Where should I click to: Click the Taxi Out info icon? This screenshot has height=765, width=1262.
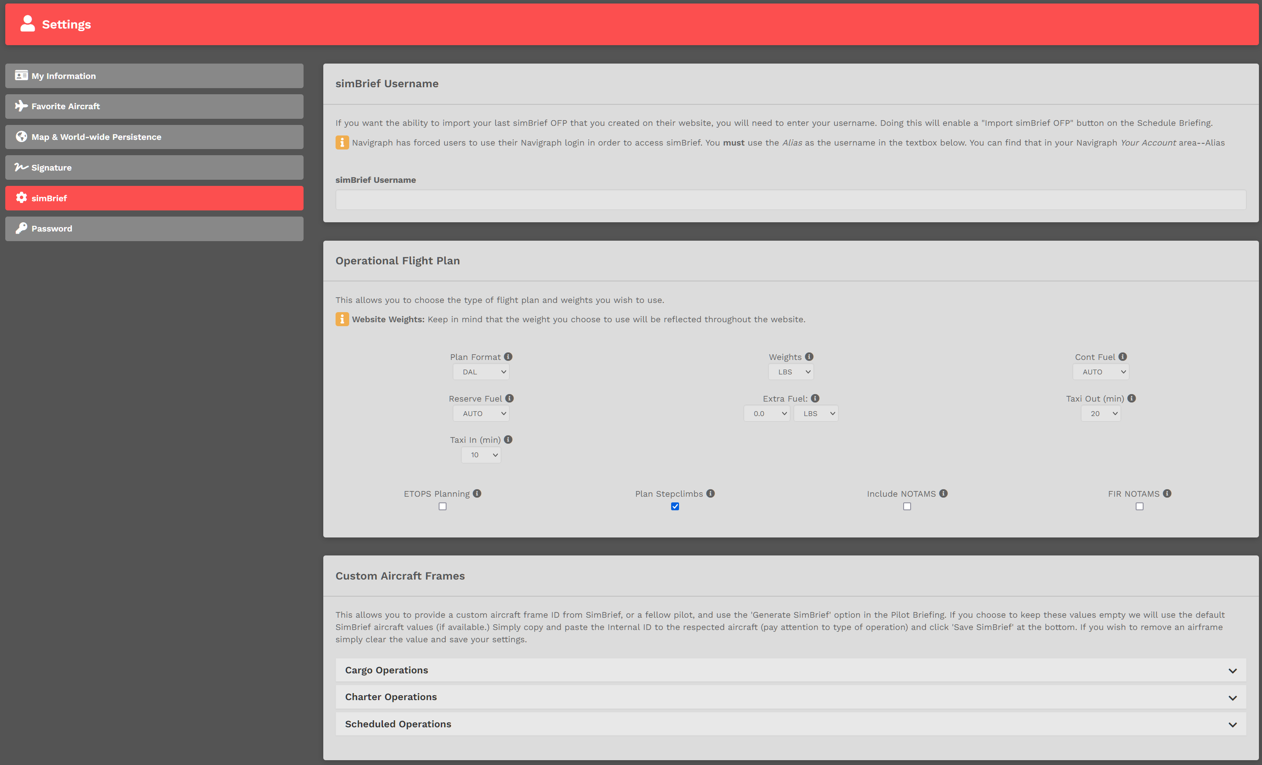(x=1132, y=398)
